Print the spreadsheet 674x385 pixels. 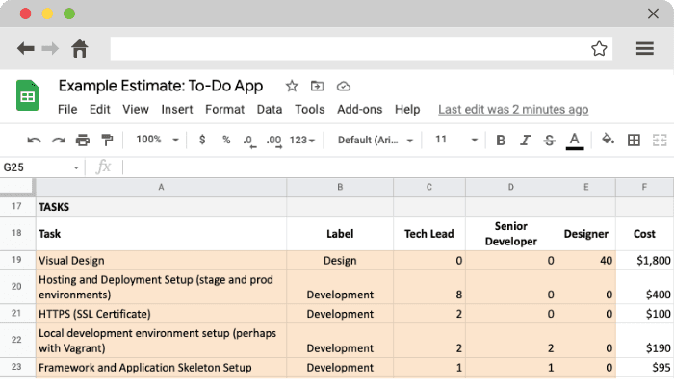83,141
